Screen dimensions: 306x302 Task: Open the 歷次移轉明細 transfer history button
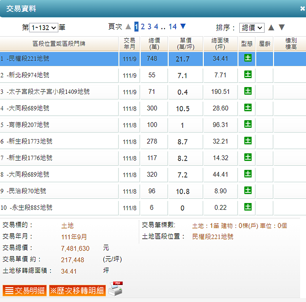77,291
